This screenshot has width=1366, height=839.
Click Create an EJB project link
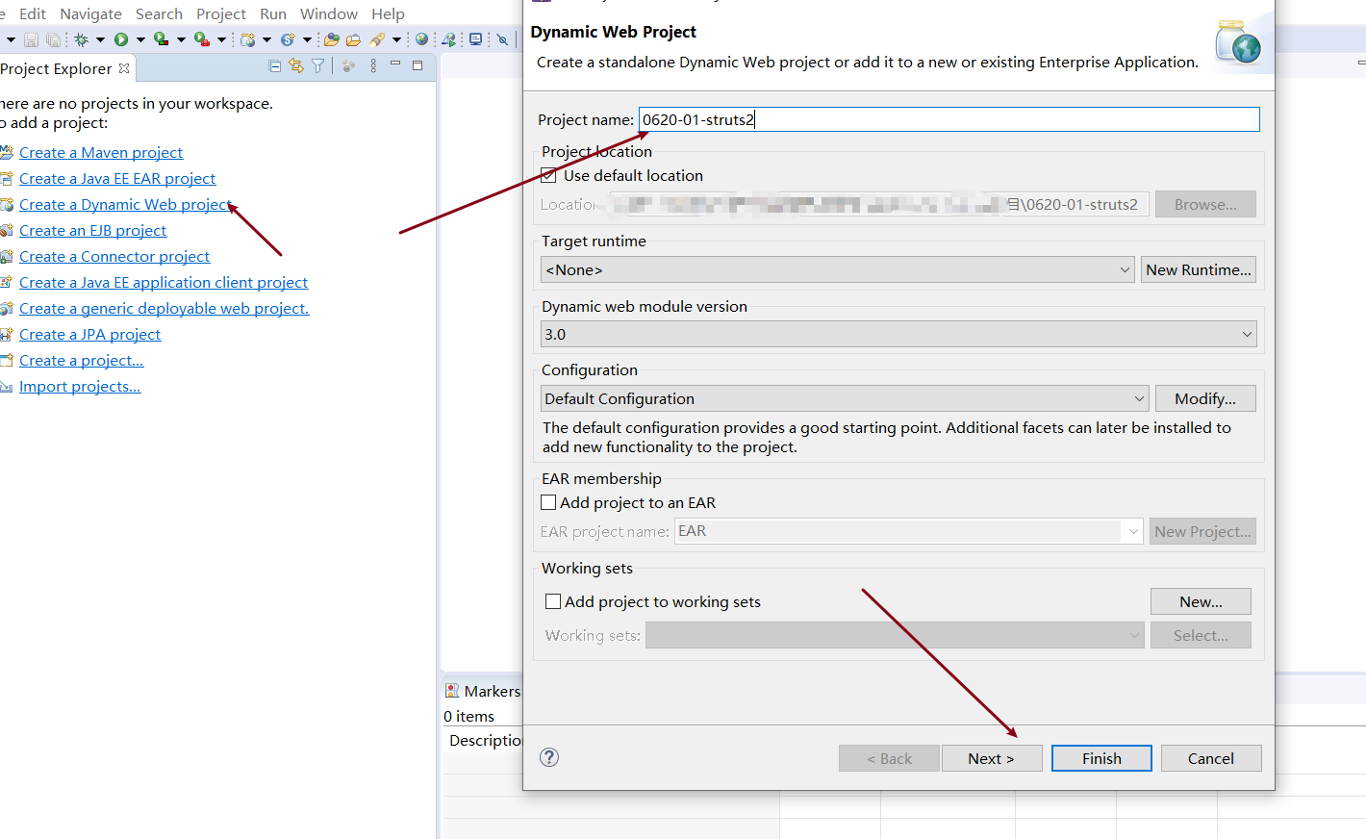92,230
